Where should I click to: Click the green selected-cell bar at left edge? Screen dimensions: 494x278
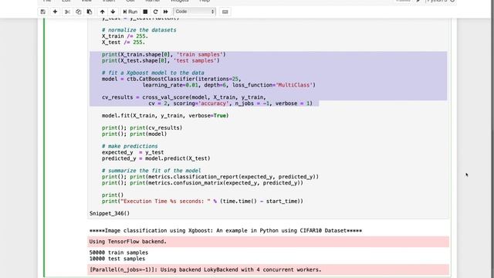(x=44, y=147)
